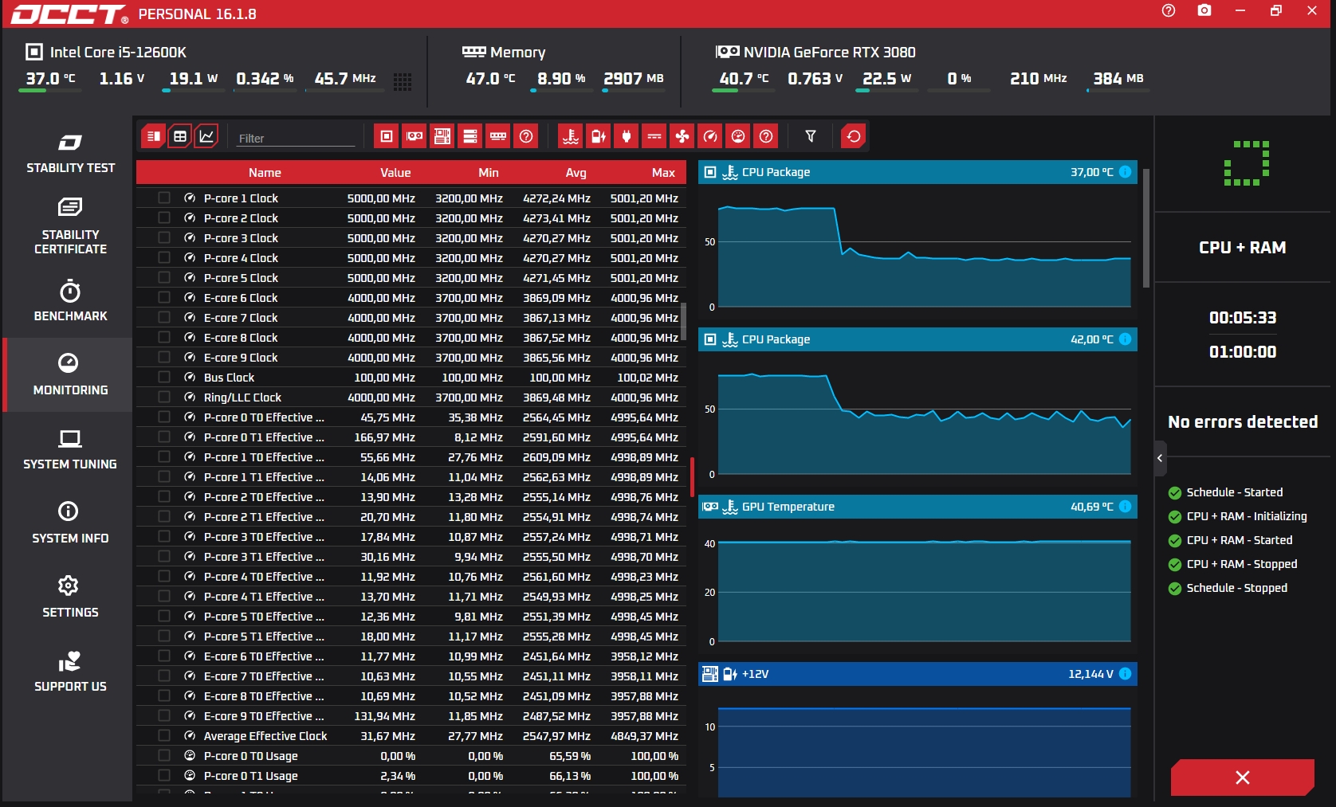Open the Settings section

coord(70,597)
